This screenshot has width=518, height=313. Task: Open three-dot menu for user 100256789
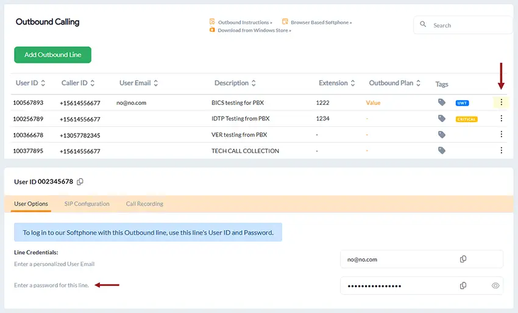501,118
